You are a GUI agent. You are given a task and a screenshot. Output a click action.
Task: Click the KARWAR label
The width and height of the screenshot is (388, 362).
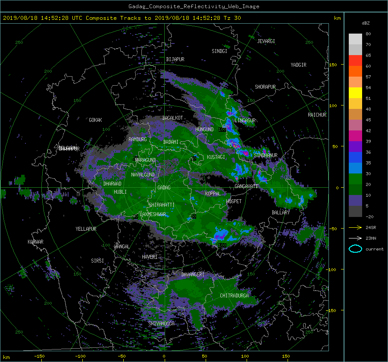35,242
